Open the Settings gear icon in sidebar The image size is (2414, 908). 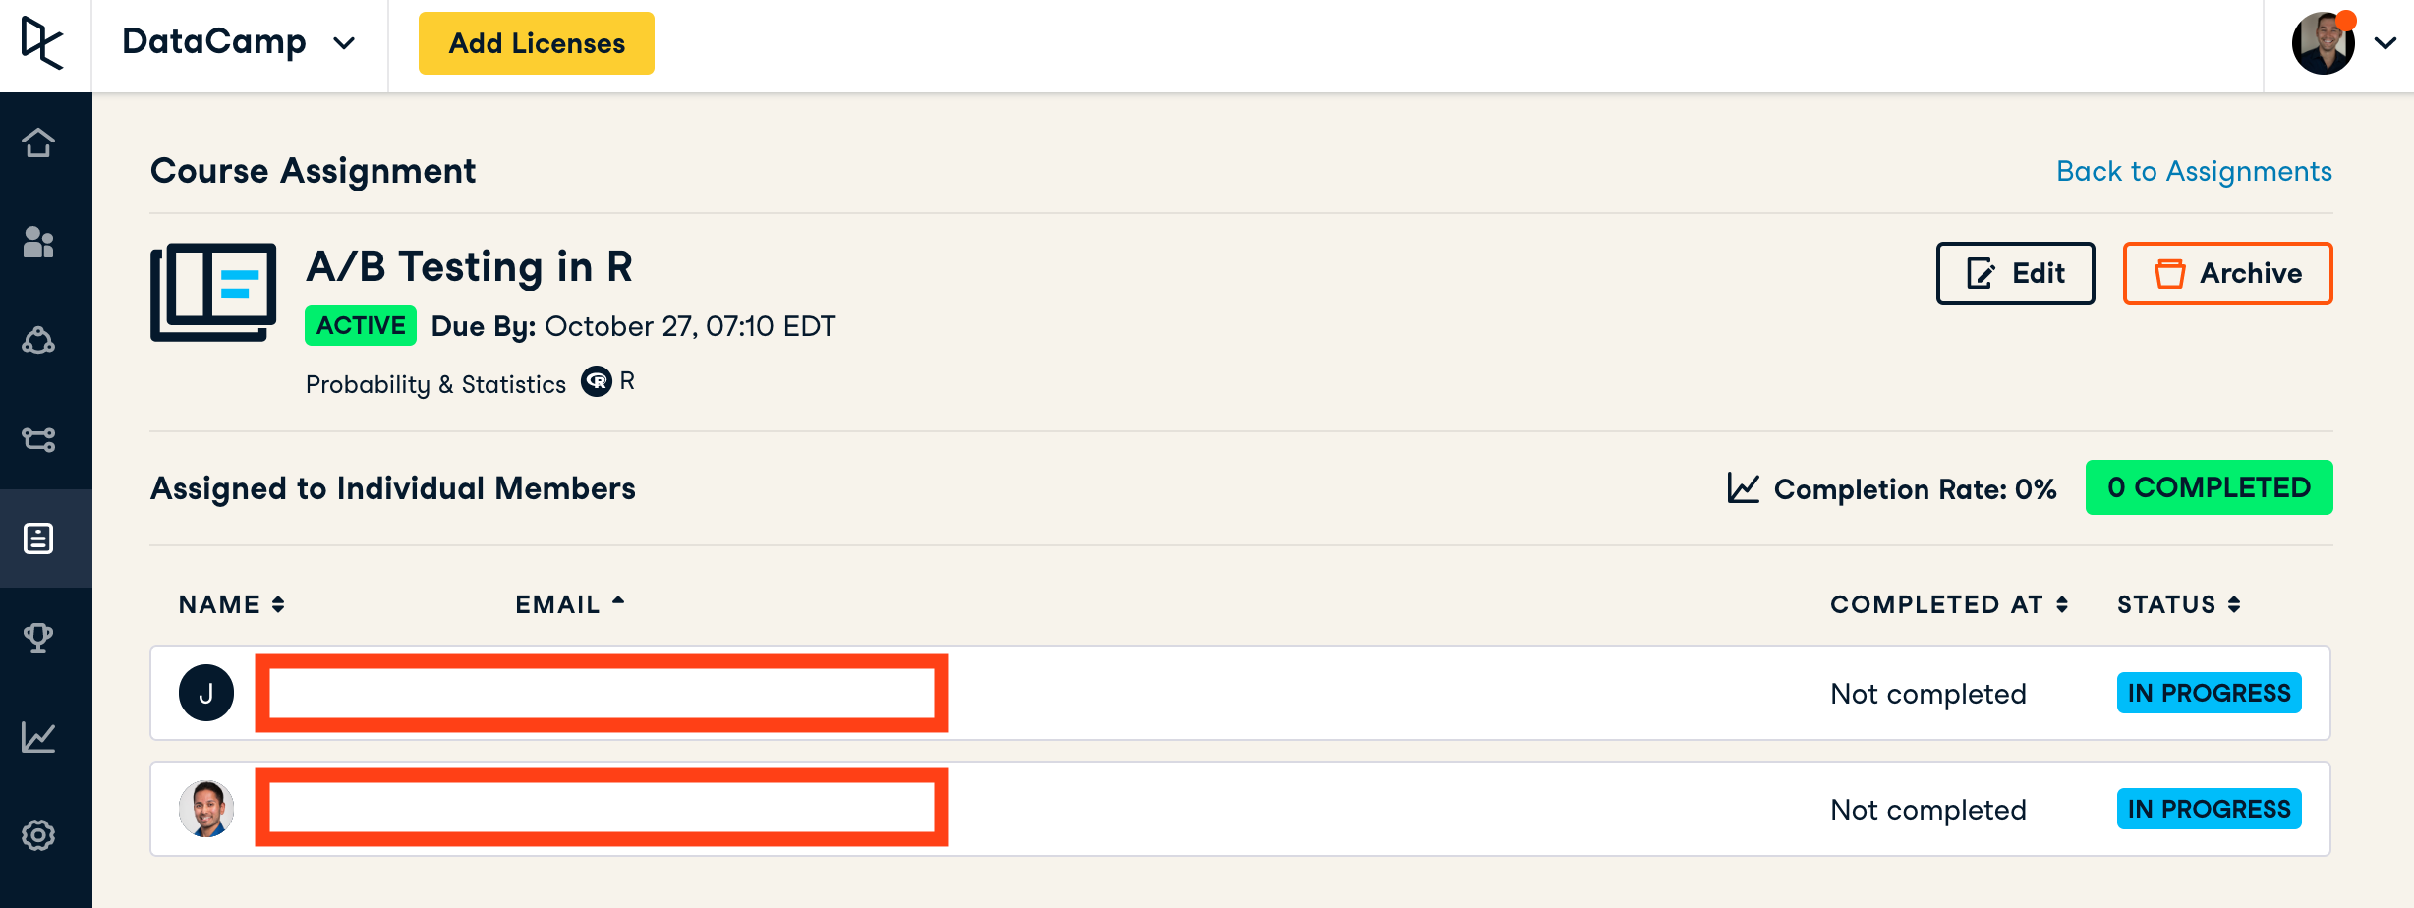click(x=38, y=835)
